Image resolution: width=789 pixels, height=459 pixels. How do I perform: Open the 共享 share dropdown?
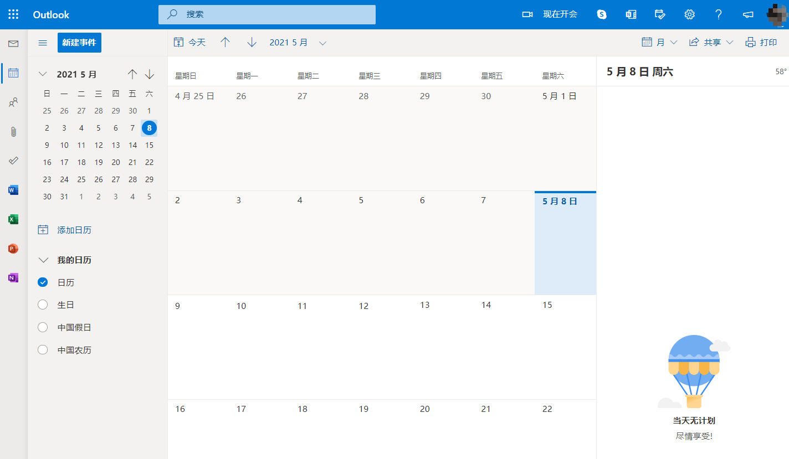[x=711, y=42]
